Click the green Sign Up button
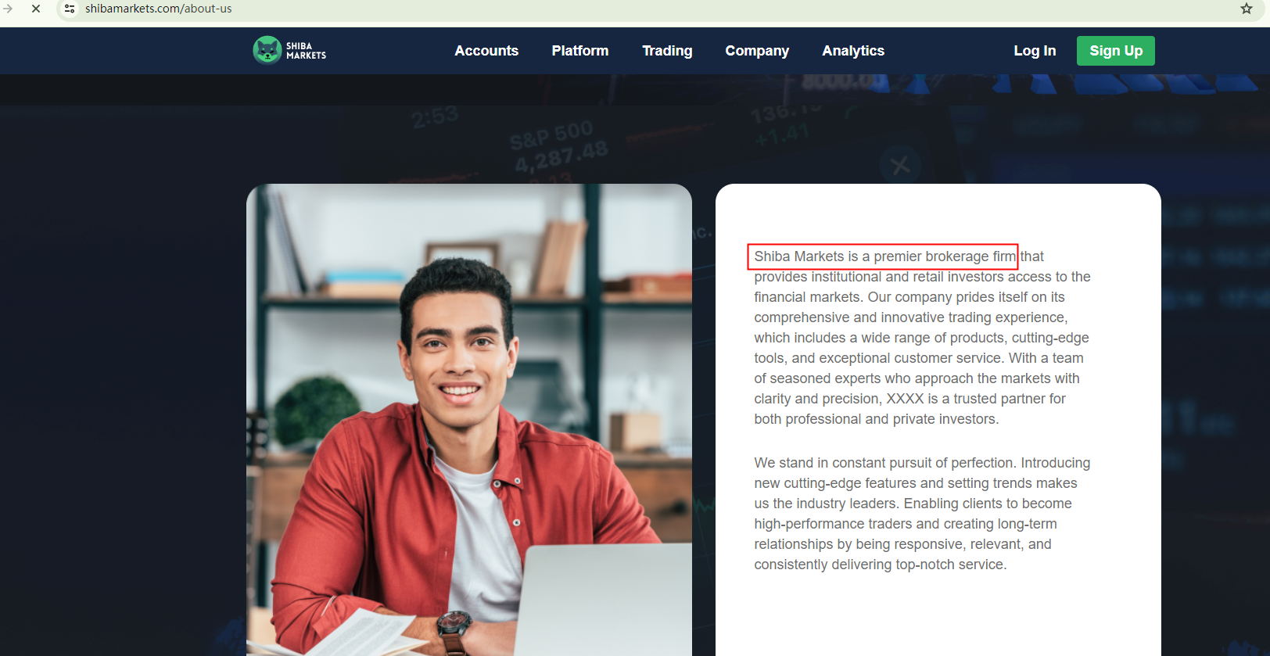Image resolution: width=1270 pixels, height=656 pixels. coord(1116,51)
